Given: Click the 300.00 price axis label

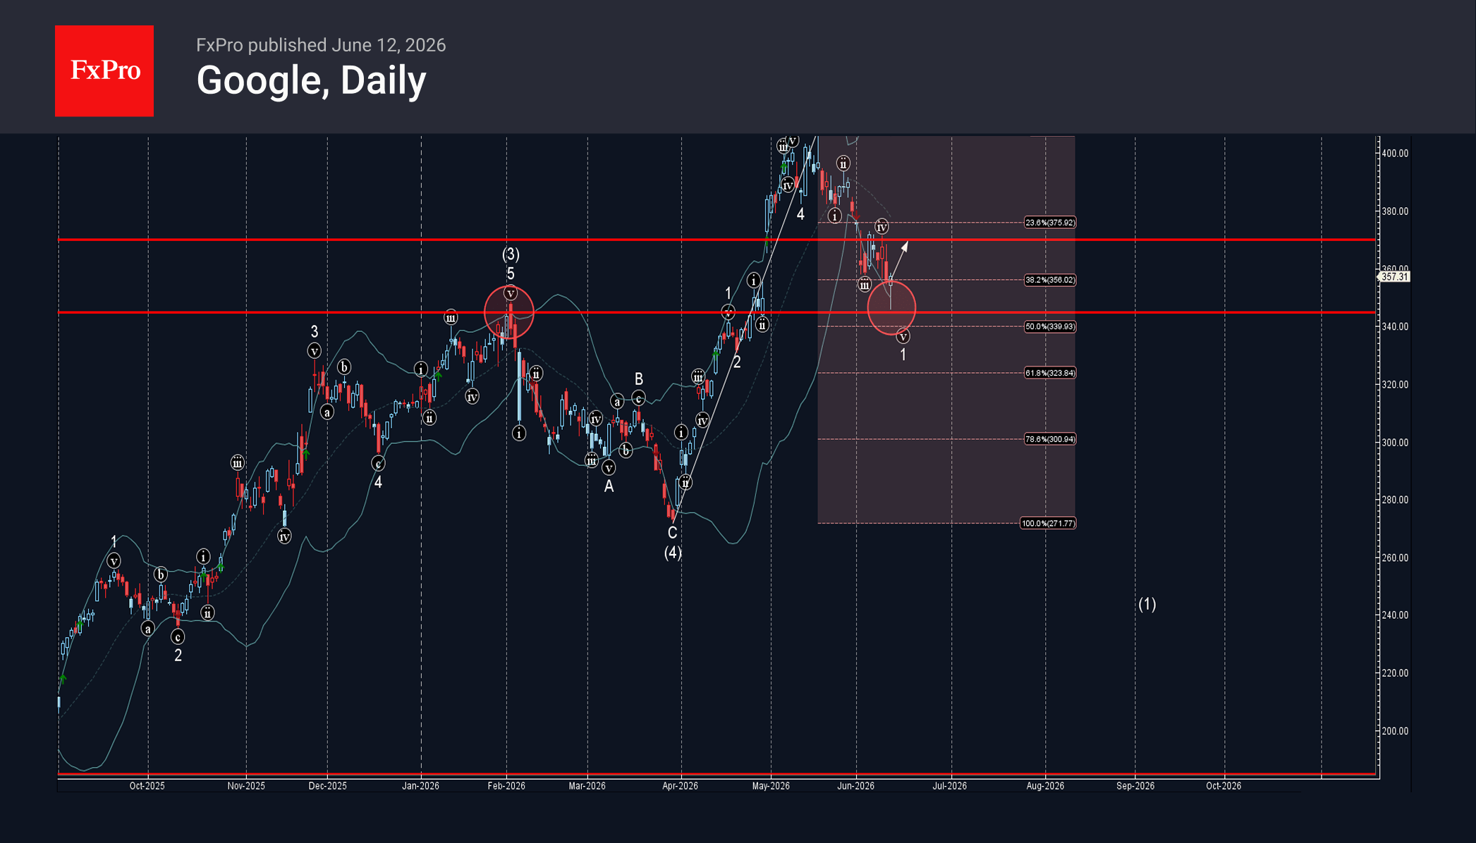Looking at the screenshot, I should (x=1395, y=443).
